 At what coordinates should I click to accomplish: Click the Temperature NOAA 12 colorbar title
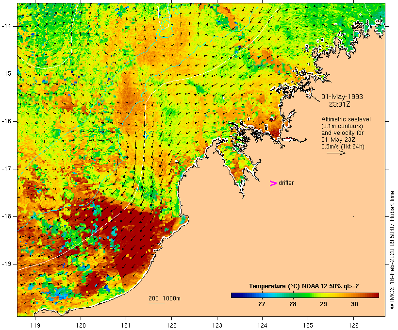coord(304,286)
